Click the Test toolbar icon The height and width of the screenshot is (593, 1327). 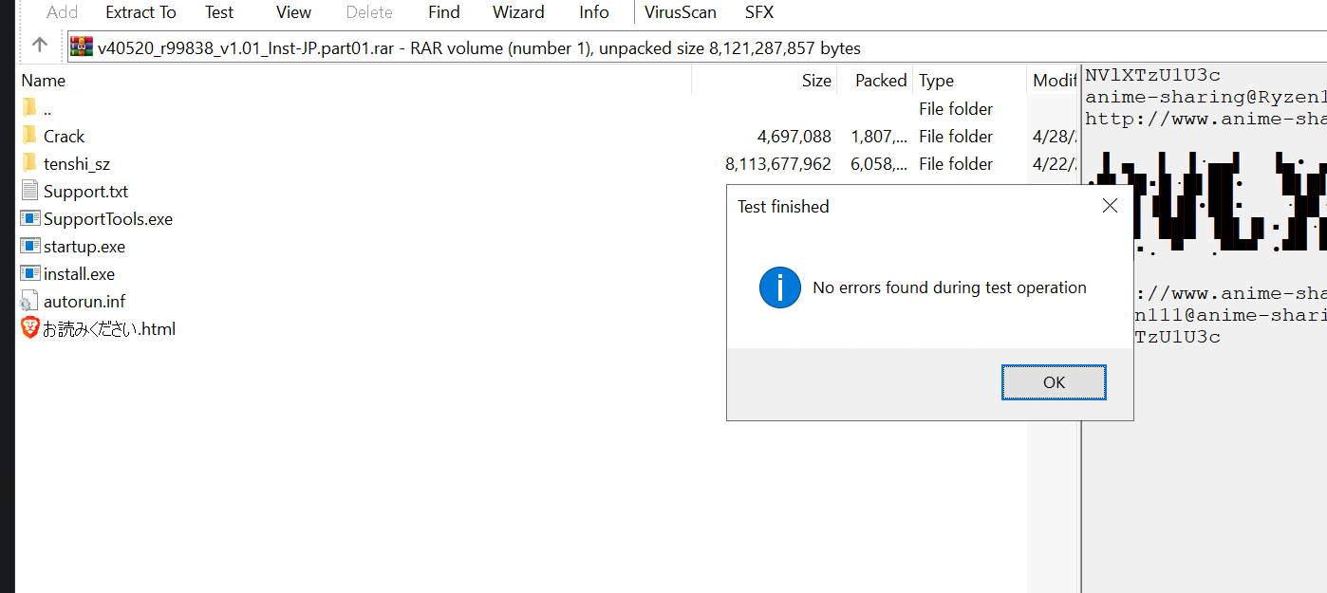[x=217, y=11]
